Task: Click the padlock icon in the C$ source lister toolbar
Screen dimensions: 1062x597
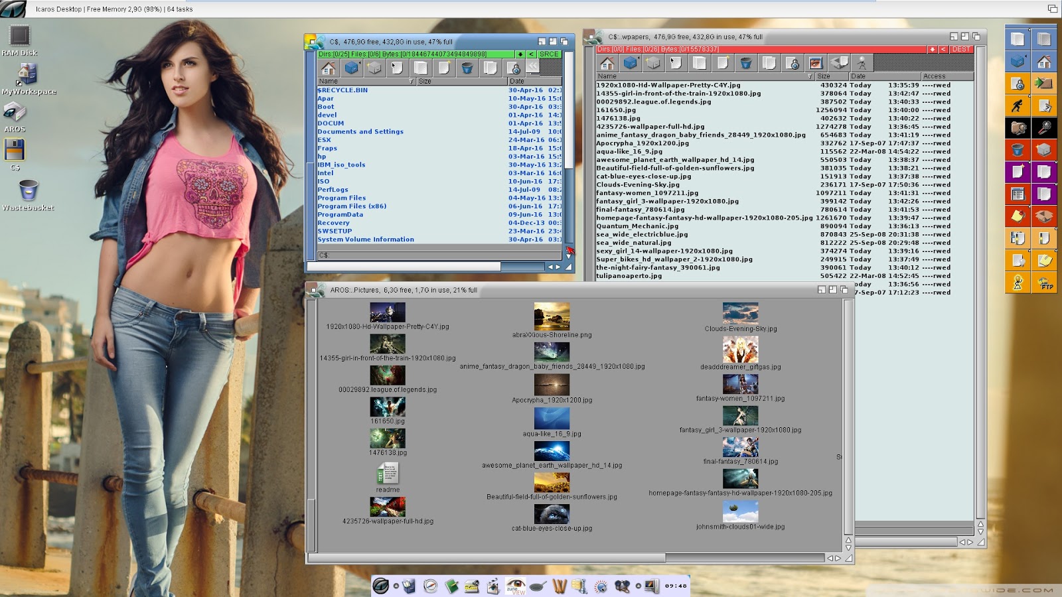Action: click(514, 68)
